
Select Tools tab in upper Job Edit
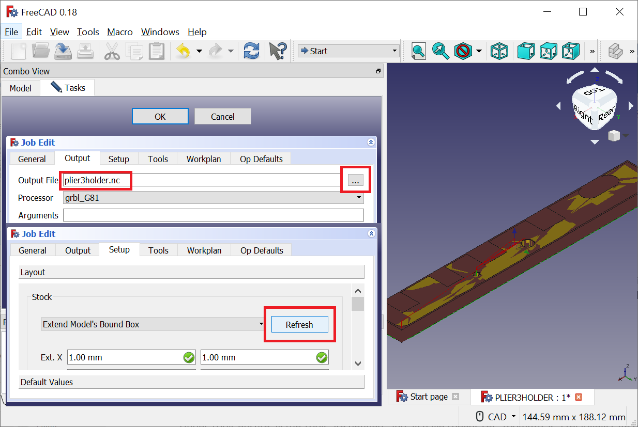[x=158, y=159]
